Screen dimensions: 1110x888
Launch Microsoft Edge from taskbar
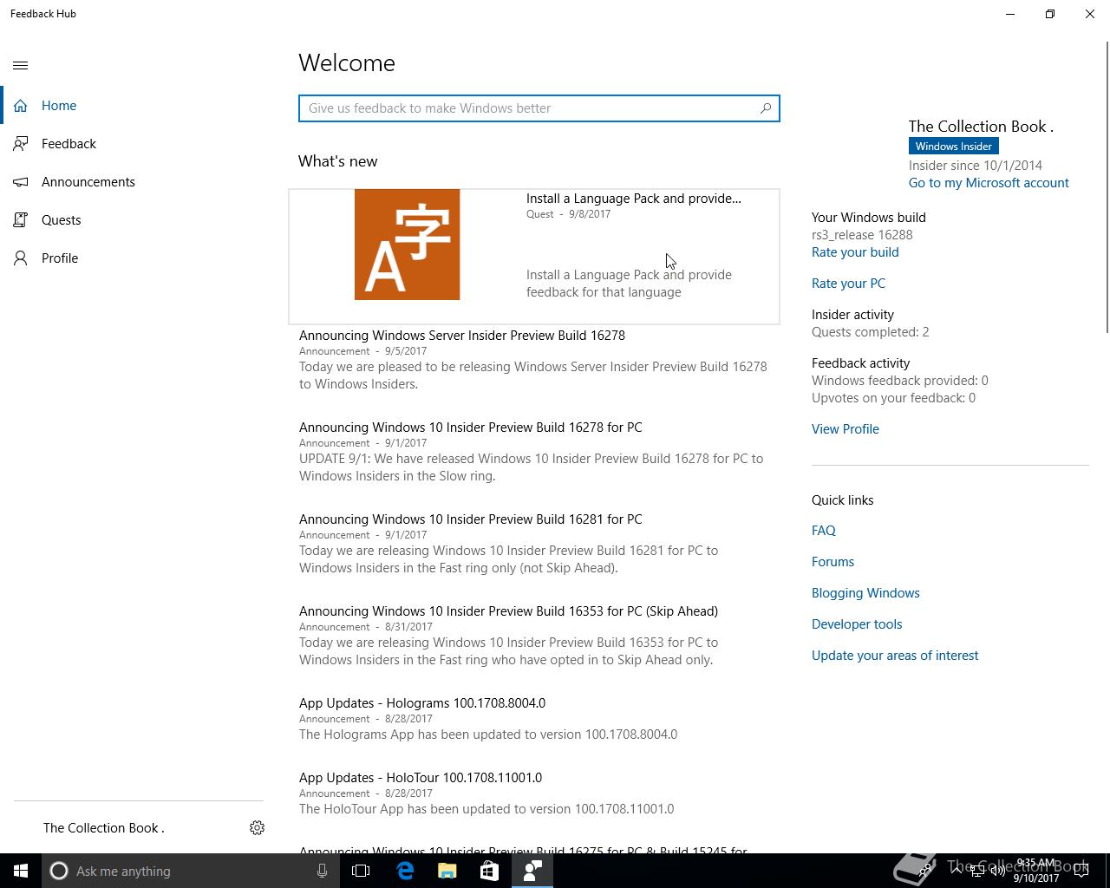(x=405, y=871)
